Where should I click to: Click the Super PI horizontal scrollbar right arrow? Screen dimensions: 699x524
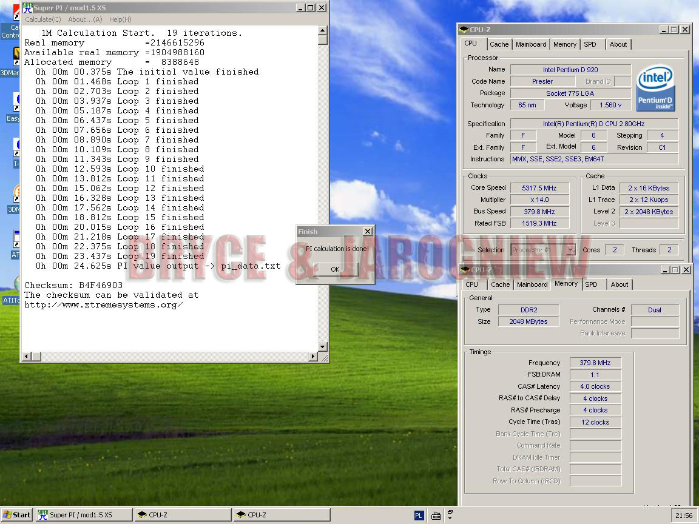point(313,356)
